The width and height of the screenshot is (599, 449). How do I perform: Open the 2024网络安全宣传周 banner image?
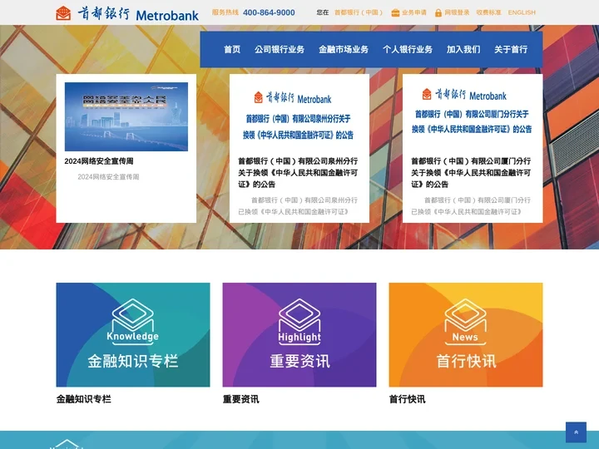coord(126,116)
